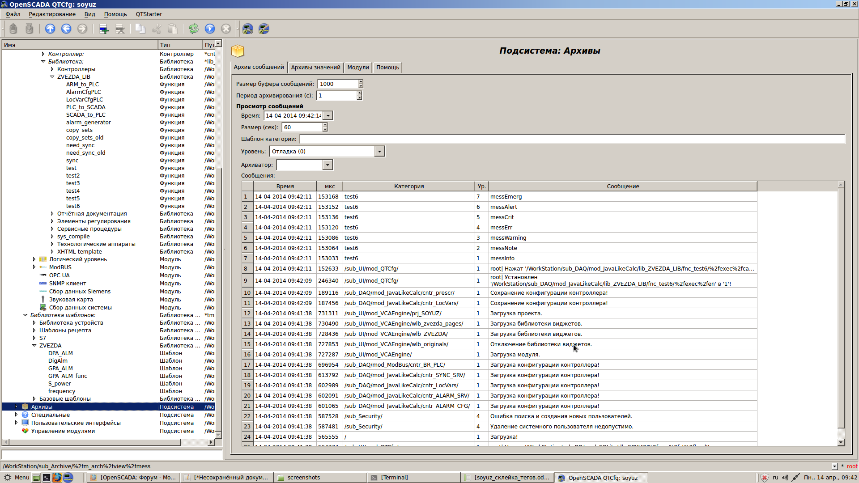This screenshot has width=859, height=483.
Task: Open the Уровень dropdown
Action: (x=379, y=152)
